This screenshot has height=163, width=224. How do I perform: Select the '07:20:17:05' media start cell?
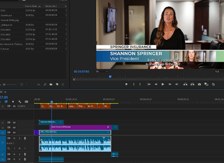click(x=51, y=30)
